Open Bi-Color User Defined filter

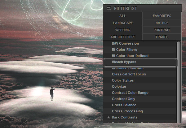[130, 56]
